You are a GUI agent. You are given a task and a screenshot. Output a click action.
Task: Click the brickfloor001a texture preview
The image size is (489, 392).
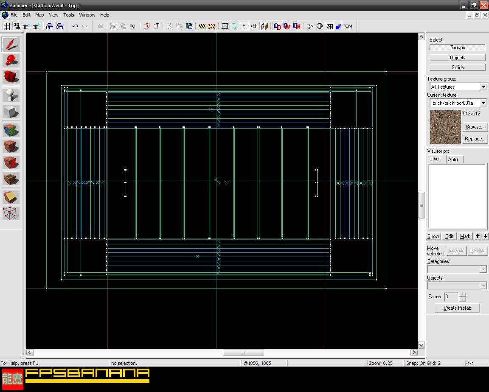445,127
